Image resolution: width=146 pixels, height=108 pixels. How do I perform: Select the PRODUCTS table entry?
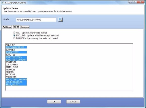11,77
